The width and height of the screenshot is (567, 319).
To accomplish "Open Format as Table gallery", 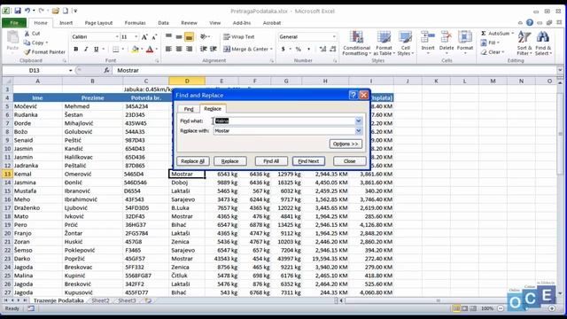I will (x=384, y=43).
